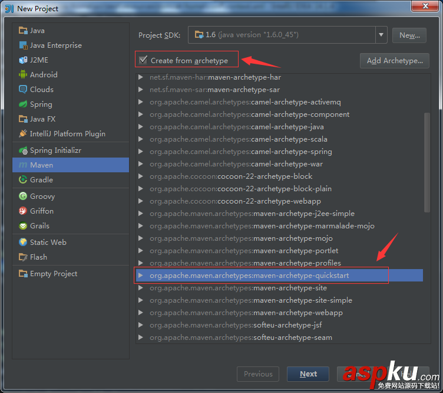Click the Gradle icon
Screen dimensions: 443x393
23,179
